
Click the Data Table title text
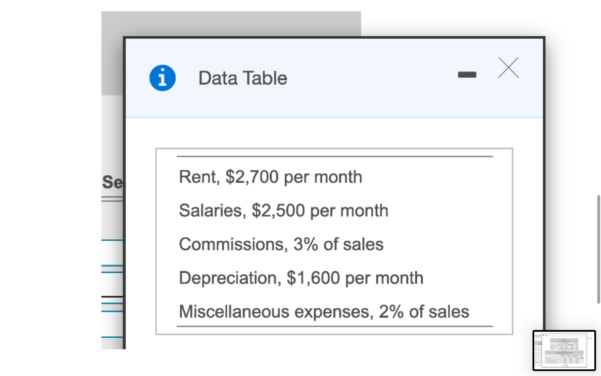tap(242, 78)
